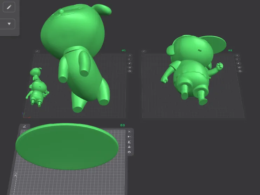Arrange objects on plate 02
This screenshot has height=195, width=260.
tap(238, 59)
